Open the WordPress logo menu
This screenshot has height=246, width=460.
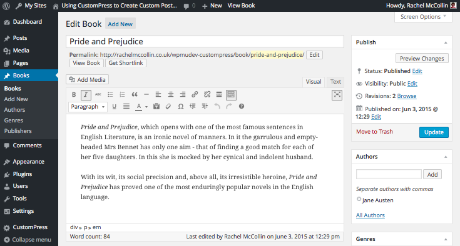click(6, 6)
